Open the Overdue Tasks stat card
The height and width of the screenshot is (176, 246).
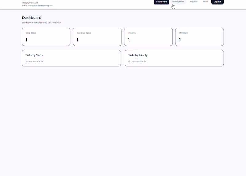click(x=97, y=37)
